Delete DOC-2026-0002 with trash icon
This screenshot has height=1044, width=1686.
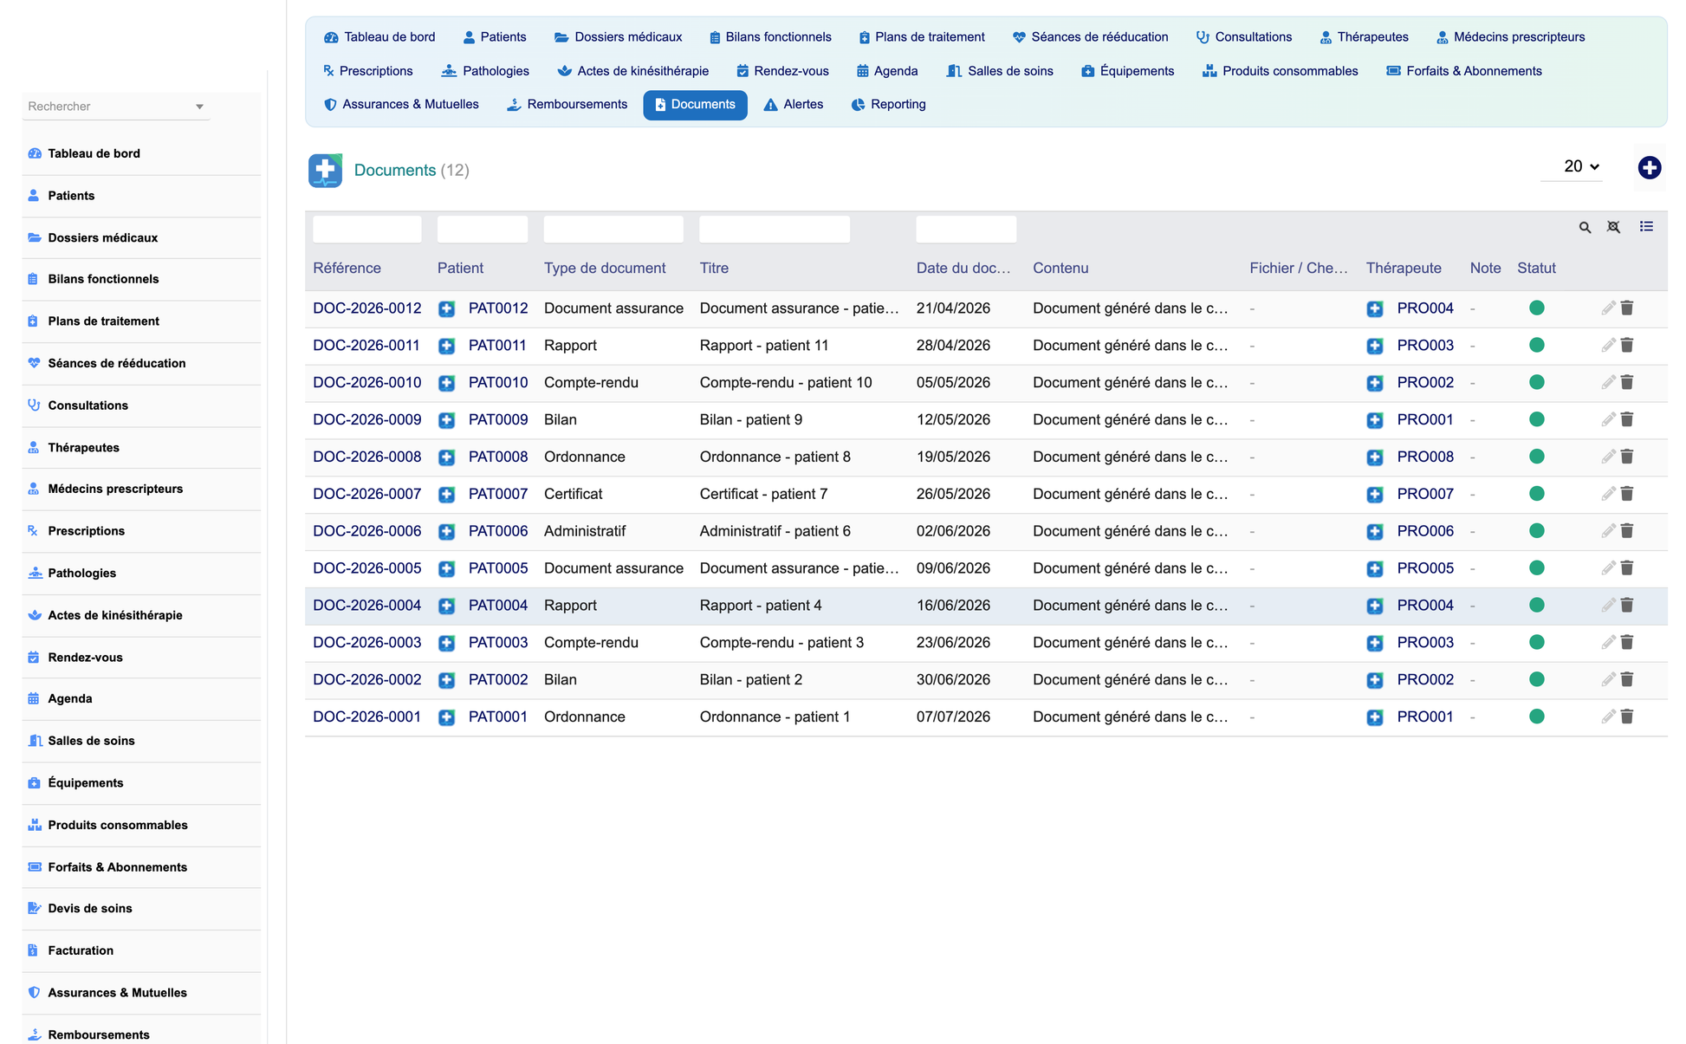[1627, 679]
